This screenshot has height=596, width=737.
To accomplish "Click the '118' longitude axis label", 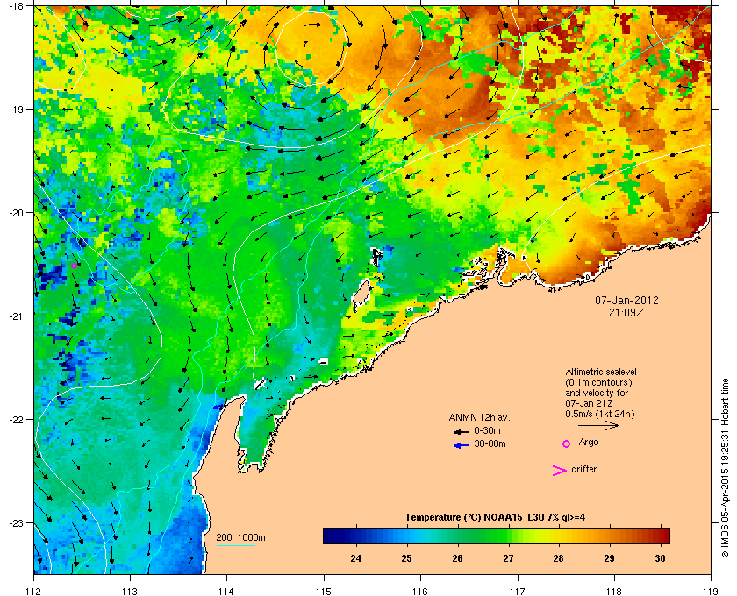I will pyautogui.click(x=614, y=591).
